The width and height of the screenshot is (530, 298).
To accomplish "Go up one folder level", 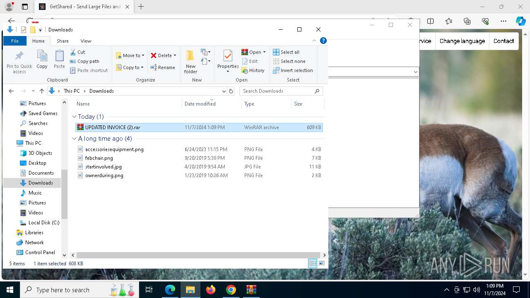I will (41, 91).
